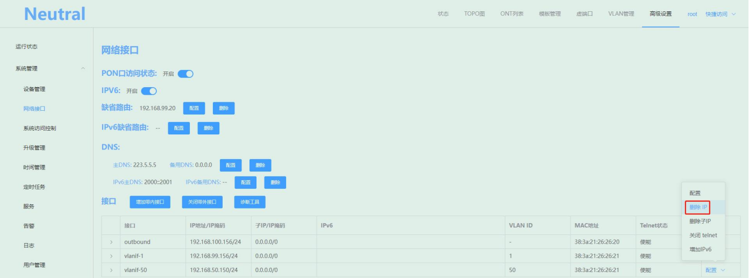Image resolution: width=749 pixels, height=278 pixels.
Task: Open the 快捷访问 dropdown
Action: (720, 14)
